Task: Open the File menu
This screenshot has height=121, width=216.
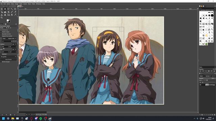Action: coord(1,4)
